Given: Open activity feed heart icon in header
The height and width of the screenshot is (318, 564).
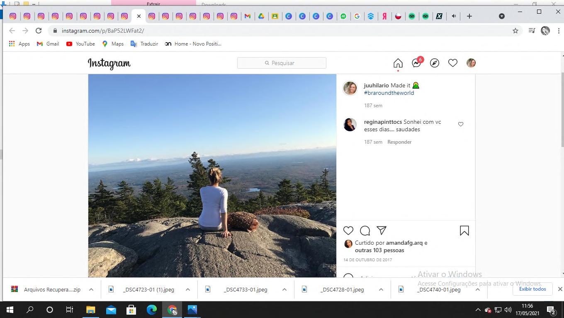Looking at the screenshot, I should pyautogui.click(x=453, y=63).
